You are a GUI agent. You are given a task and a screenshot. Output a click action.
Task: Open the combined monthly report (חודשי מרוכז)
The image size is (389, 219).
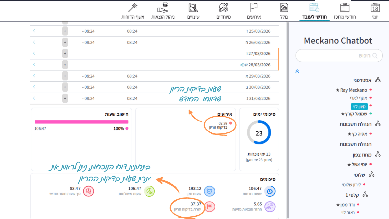pyautogui.click(x=345, y=11)
